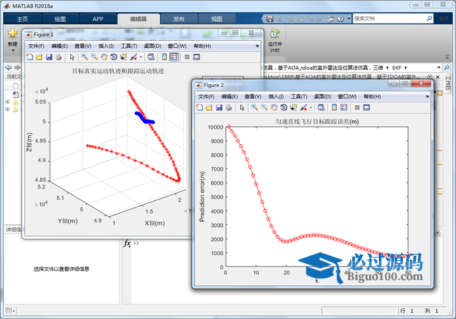Click 运行并计时 run and time button
456x319 pixels.
point(275,40)
